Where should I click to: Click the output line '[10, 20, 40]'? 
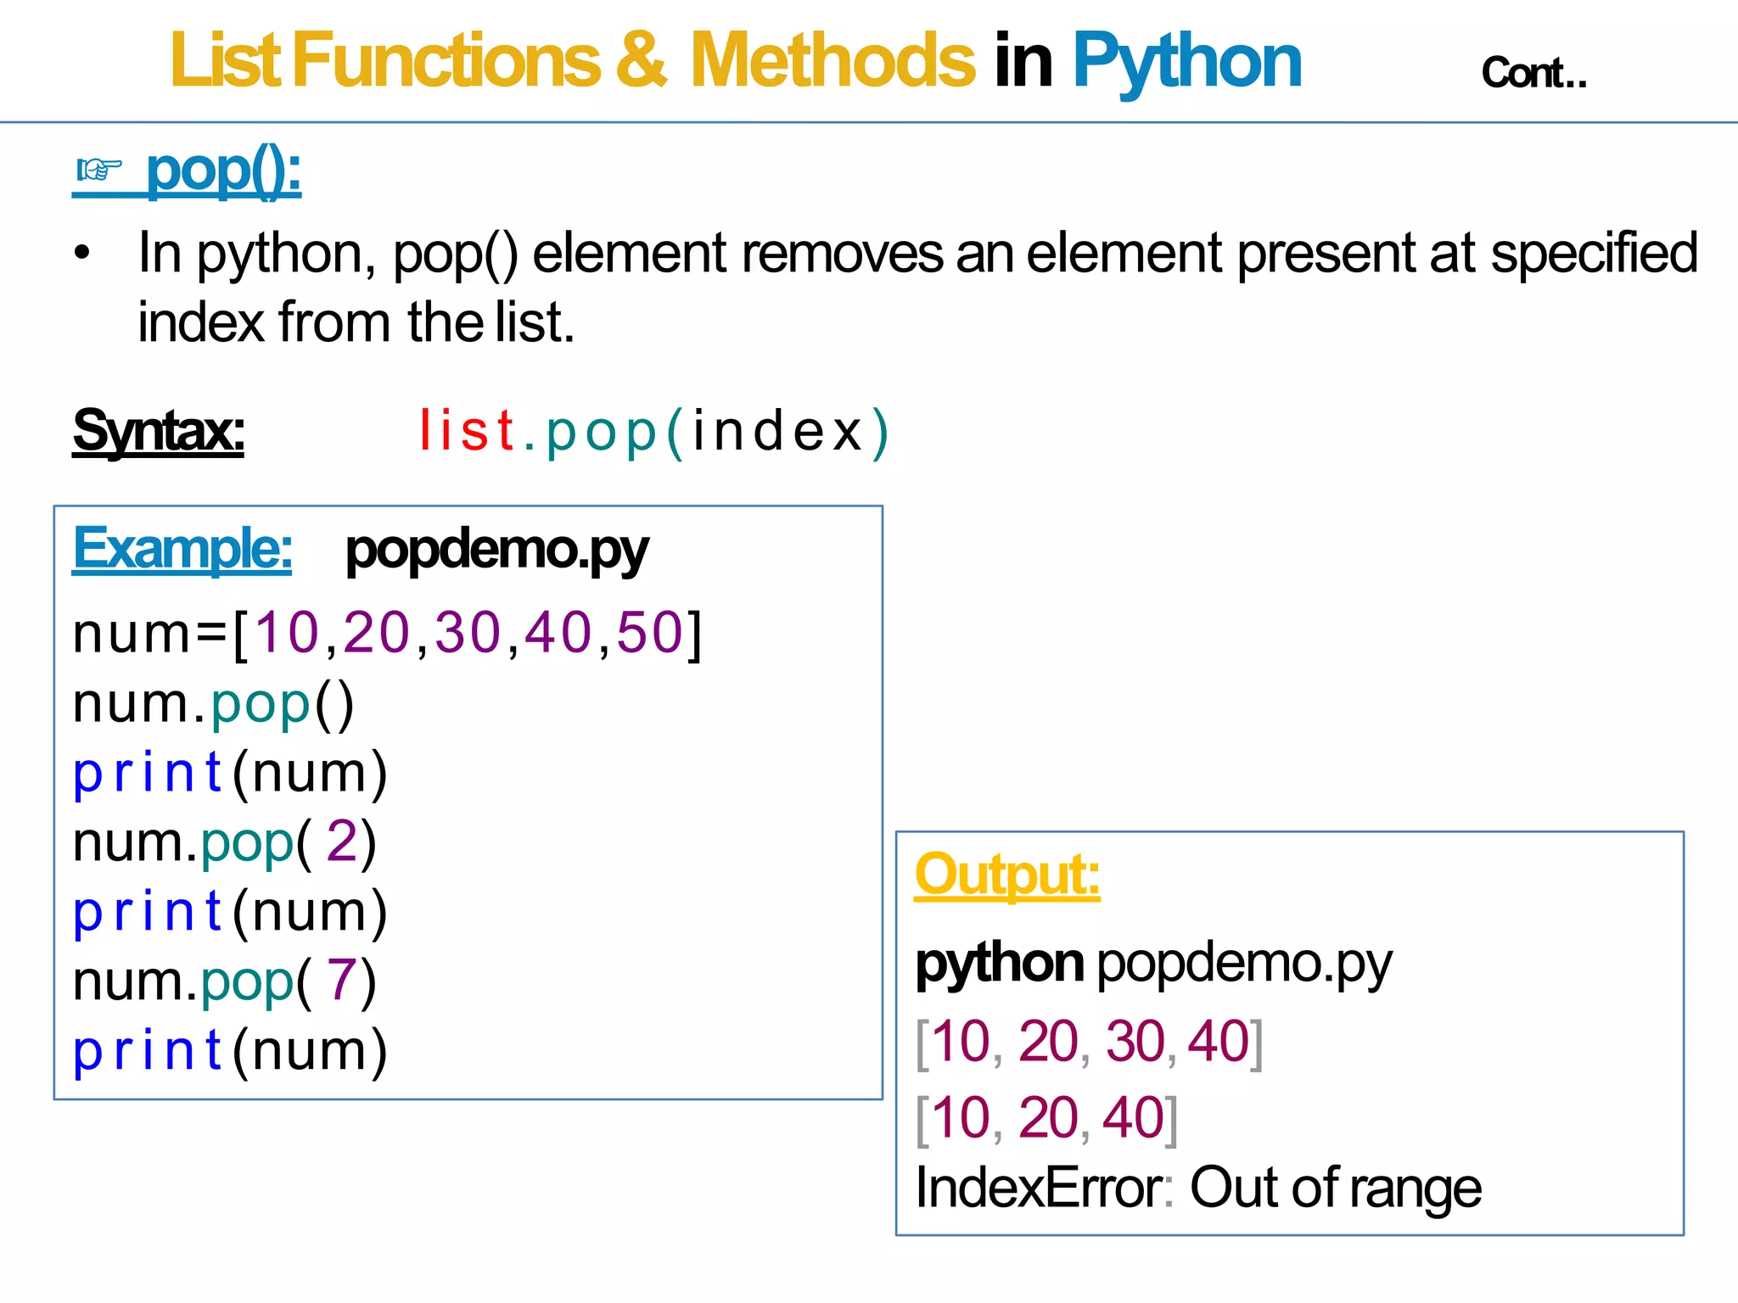coord(1047,1118)
